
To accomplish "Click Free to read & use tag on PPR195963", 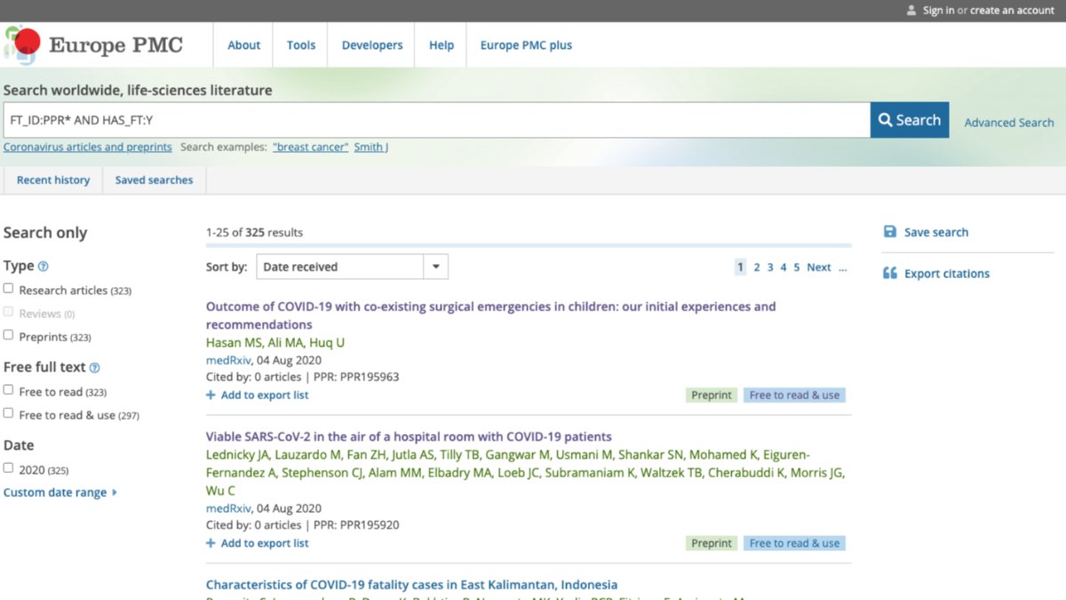I will coord(794,396).
